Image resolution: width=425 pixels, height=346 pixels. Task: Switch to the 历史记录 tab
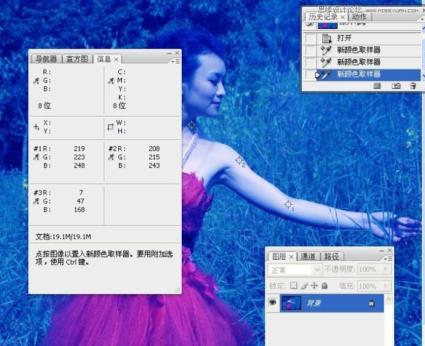coord(323,17)
